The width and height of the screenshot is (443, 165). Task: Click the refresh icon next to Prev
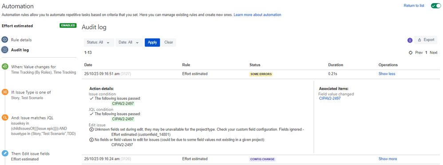coord(411,52)
